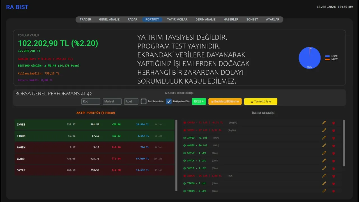The image size is (359, 202).
Task: Edit the TTKOM 6 Lot transaction
Action: [x=324, y=191]
